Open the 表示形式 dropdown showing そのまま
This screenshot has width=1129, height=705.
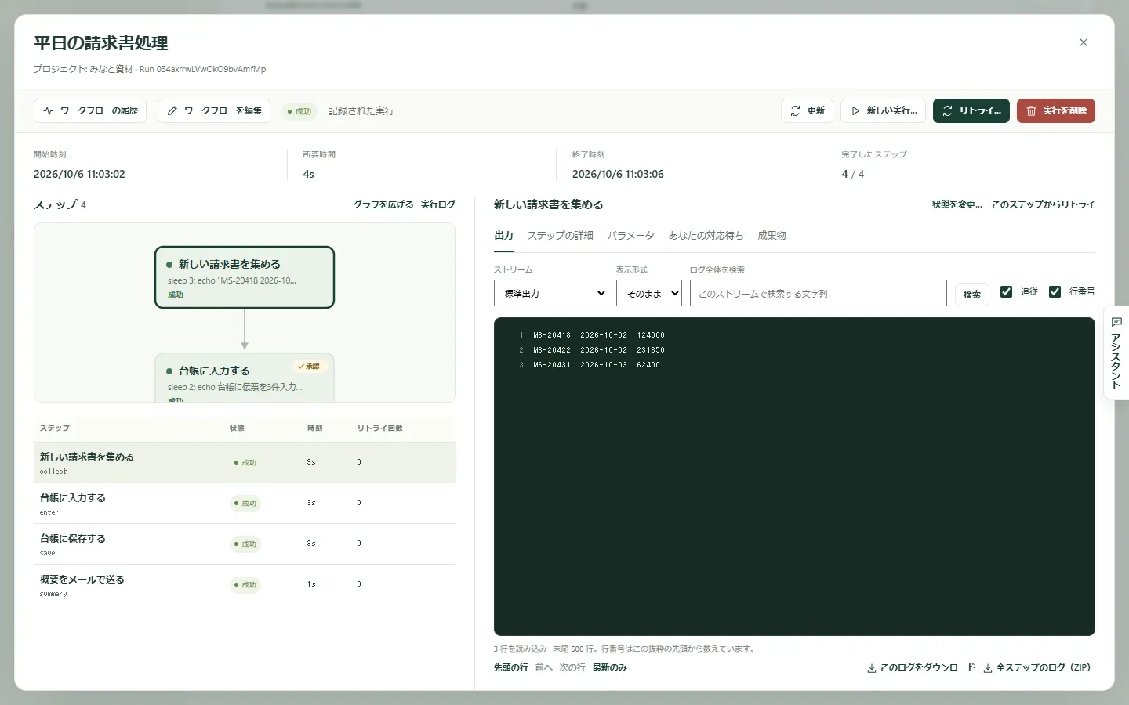point(649,294)
